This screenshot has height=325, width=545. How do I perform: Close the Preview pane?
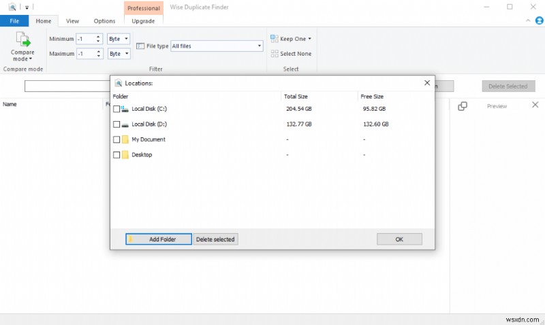coord(535,105)
